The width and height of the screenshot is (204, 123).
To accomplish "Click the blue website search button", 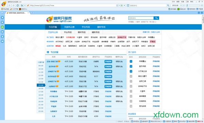I will click(156, 18).
